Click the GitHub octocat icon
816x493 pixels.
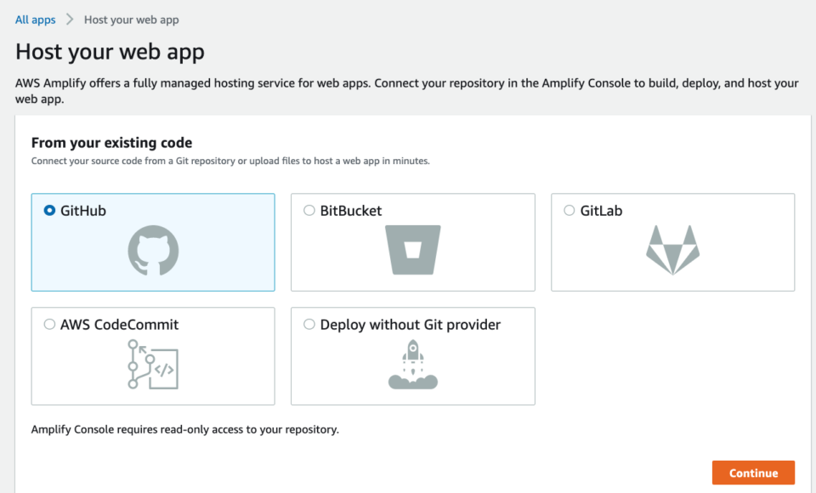point(154,251)
